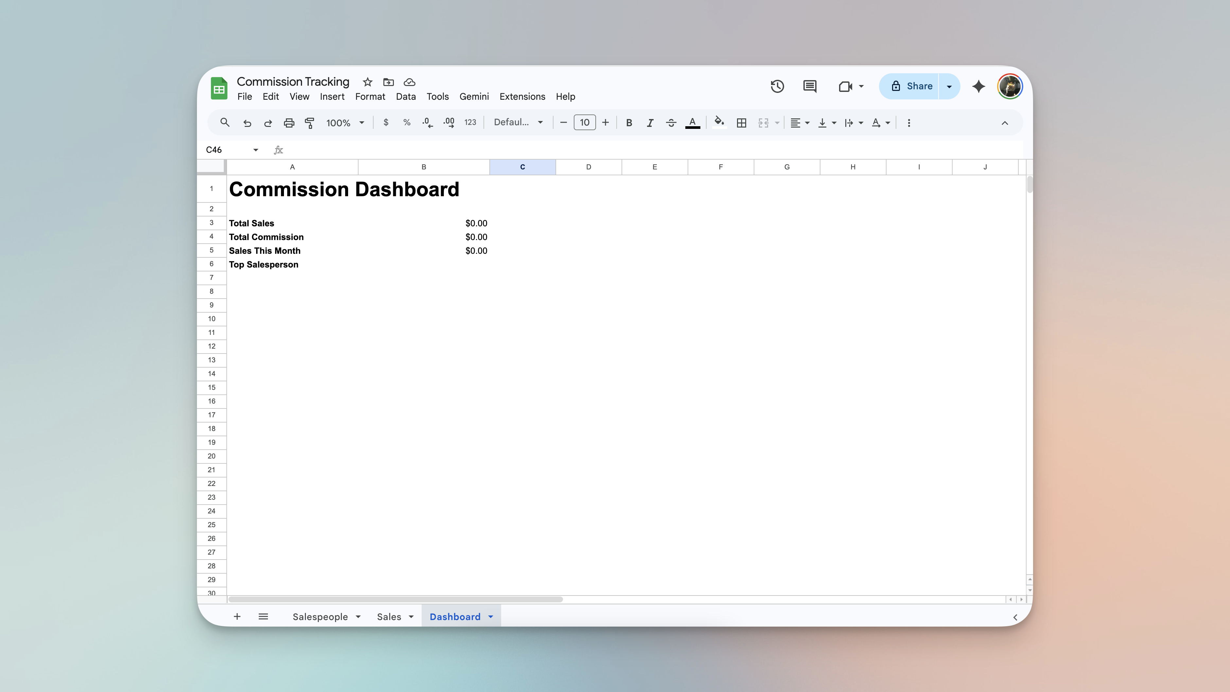
Task: Open the fill color picker
Action: click(x=719, y=123)
